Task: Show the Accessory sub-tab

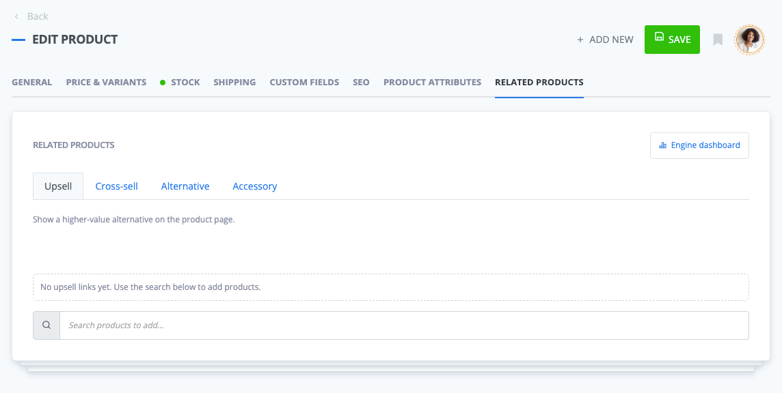Action: (255, 186)
